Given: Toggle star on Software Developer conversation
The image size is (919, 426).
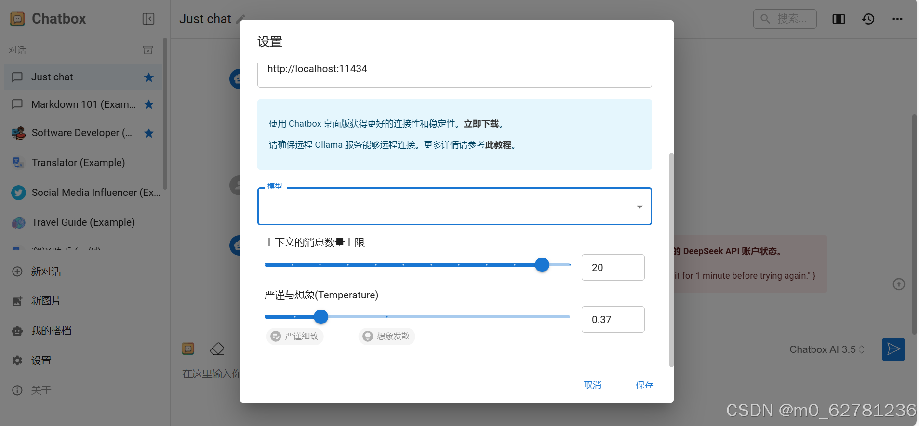Looking at the screenshot, I should 149,133.
